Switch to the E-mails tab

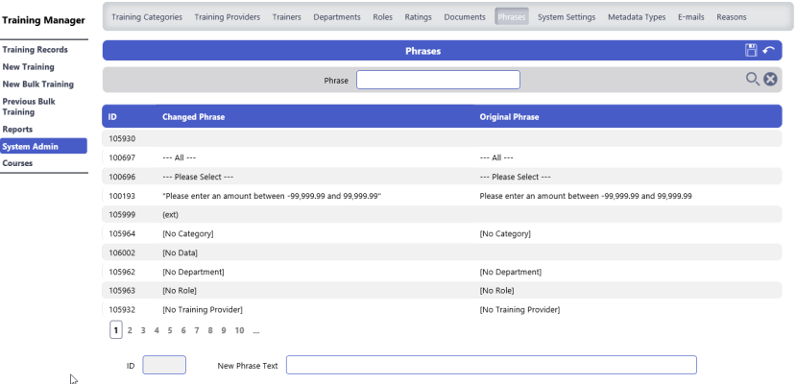(x=691, y=16)
